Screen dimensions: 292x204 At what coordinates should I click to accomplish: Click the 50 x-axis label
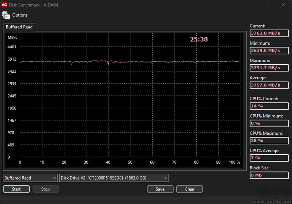(x=130, y=162)
